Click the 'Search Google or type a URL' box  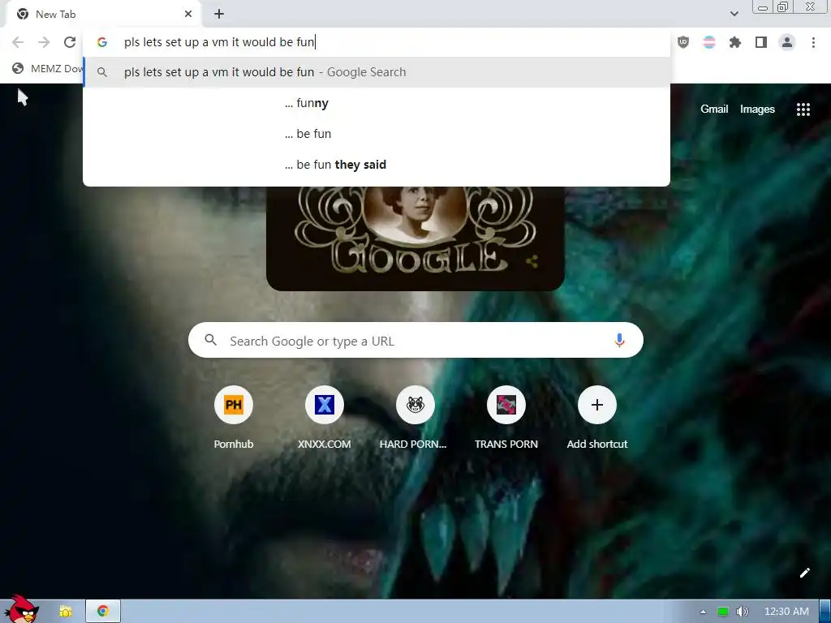(415, 340)
